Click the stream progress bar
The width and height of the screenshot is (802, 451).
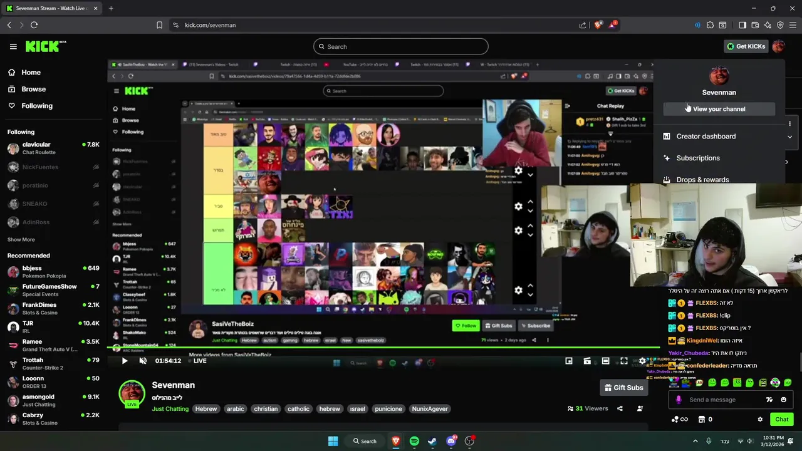pyautogui.click(x=383, y=348)
